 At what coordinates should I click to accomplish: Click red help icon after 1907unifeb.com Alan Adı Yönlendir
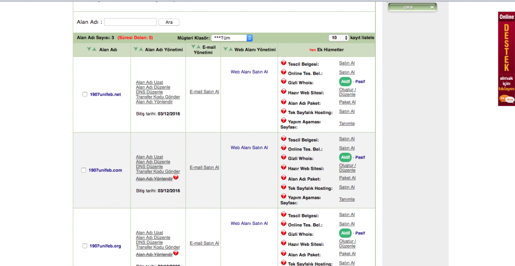point(176,177)
